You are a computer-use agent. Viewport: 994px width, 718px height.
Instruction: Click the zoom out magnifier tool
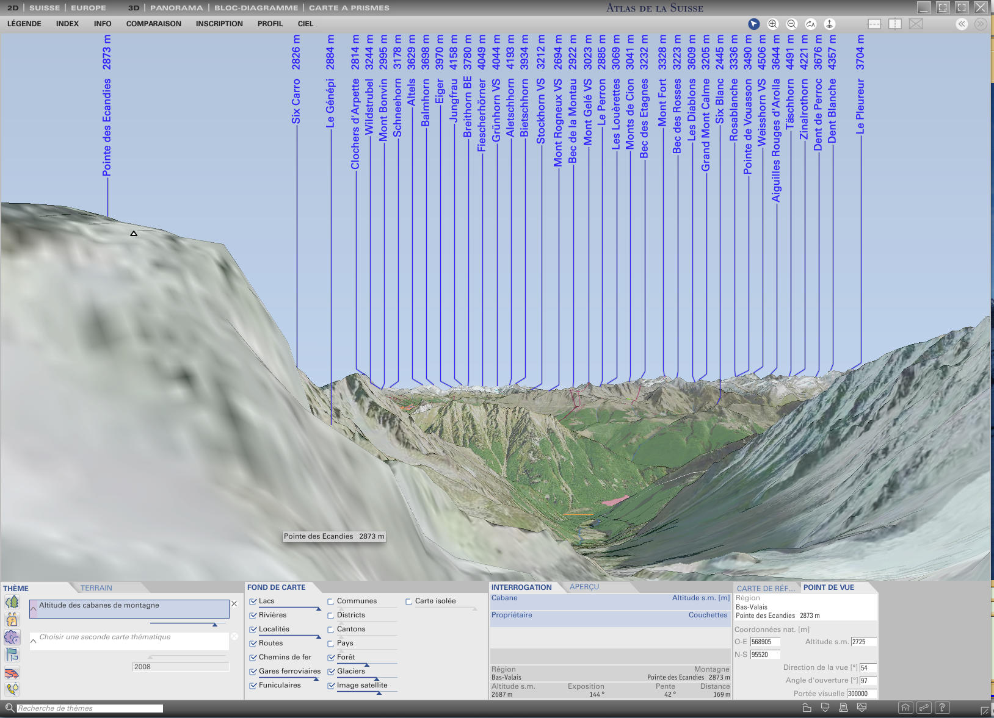[x=791, y=24]
